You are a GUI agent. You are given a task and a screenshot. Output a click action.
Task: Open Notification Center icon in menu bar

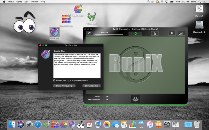click(204, 2)
